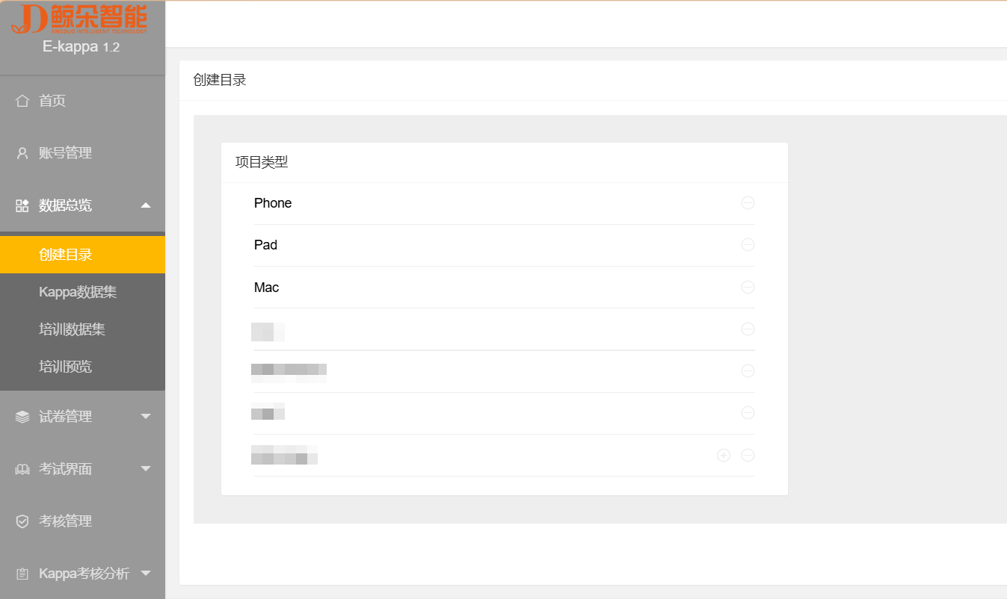1007x599 pixels.
Task: Click the user icon for 账号管理
Action: 22,153
